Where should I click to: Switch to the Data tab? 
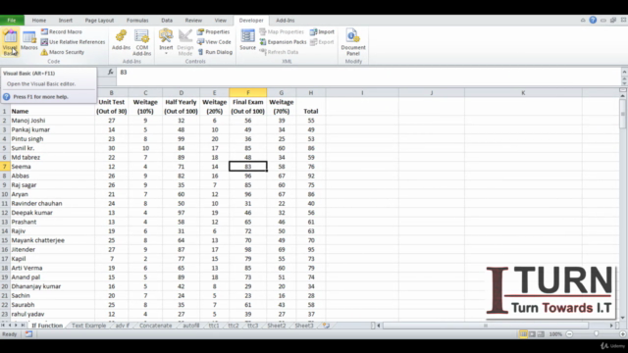tap(167, 20)
